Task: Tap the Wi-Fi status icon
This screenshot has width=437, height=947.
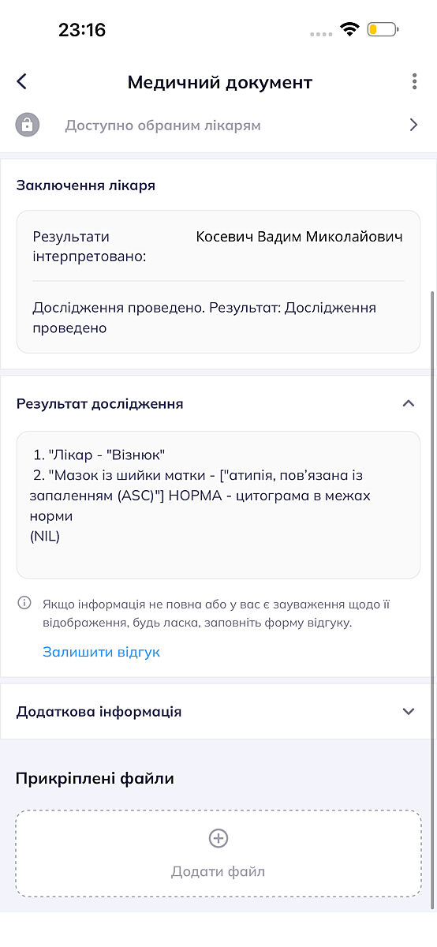Action: click(x=349, y=30)
